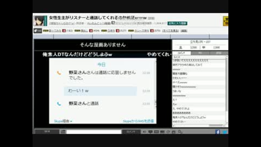
Task: Select the middle tab beside コメント
Action: [200, 53]
